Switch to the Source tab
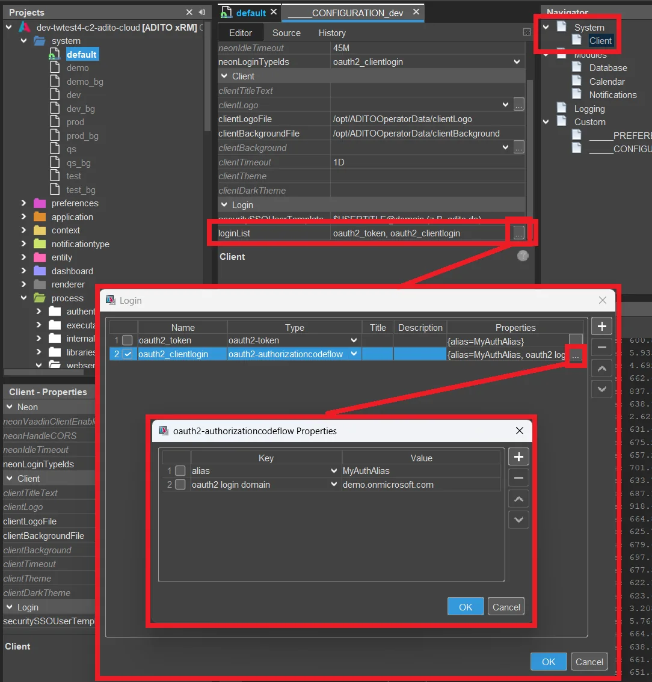 tap(286, 33)
